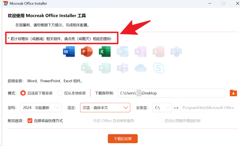This screenshot has width=240, height=146.
Task: Light up the Outlook component icon
Action: tap(123, 52)
